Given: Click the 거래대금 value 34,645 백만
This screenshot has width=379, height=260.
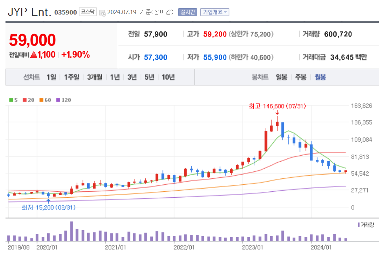Looking at the screenshot, I should (x=348, y=58).
